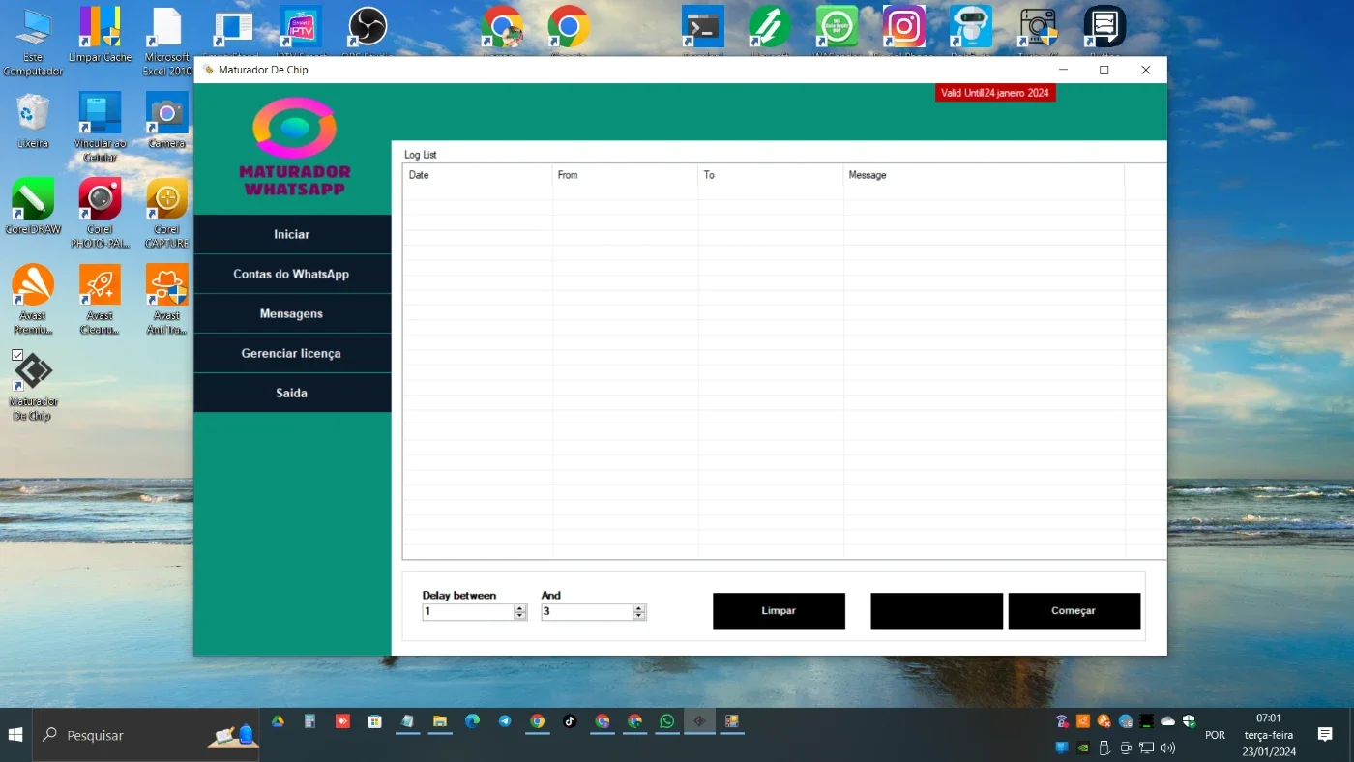Select the robot bot desktop icon
1354x762 pixels.
[971, 29]
